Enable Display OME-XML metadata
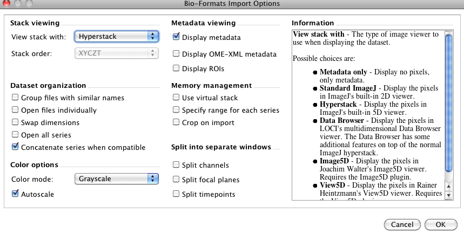Image resolution: width=464 pixels, height=234 pixels. [176, 54]
